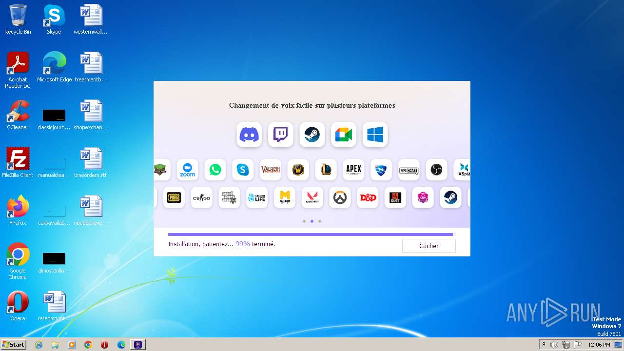Choose the Google Meet icon
Viewport: 624px width, 351px height.
coord(344,135)
